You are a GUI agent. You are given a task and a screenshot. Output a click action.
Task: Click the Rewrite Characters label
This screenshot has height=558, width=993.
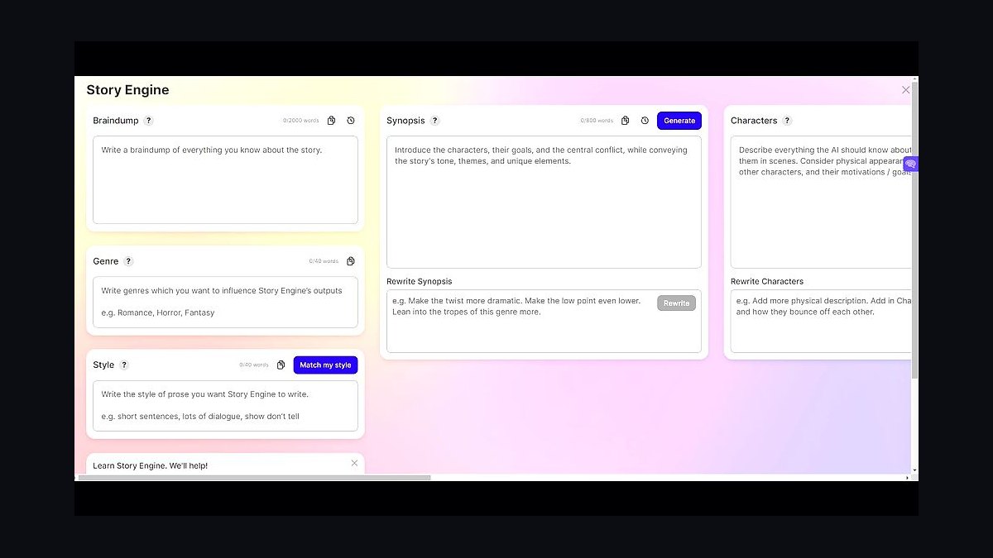pyautogui.click(x=767, y=281)
